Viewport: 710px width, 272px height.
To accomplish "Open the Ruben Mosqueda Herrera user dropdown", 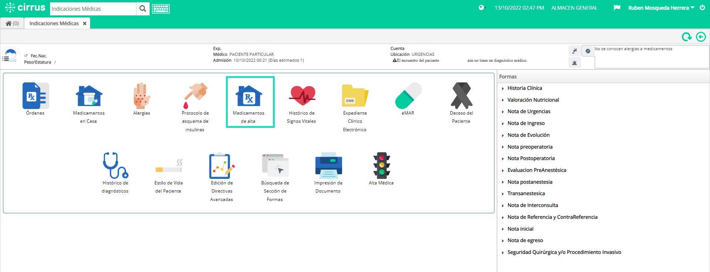I will pyautogui.click(x=661, y=8).
